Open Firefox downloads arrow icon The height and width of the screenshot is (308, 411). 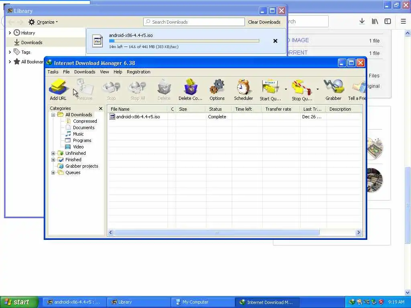tap(362, 21)
